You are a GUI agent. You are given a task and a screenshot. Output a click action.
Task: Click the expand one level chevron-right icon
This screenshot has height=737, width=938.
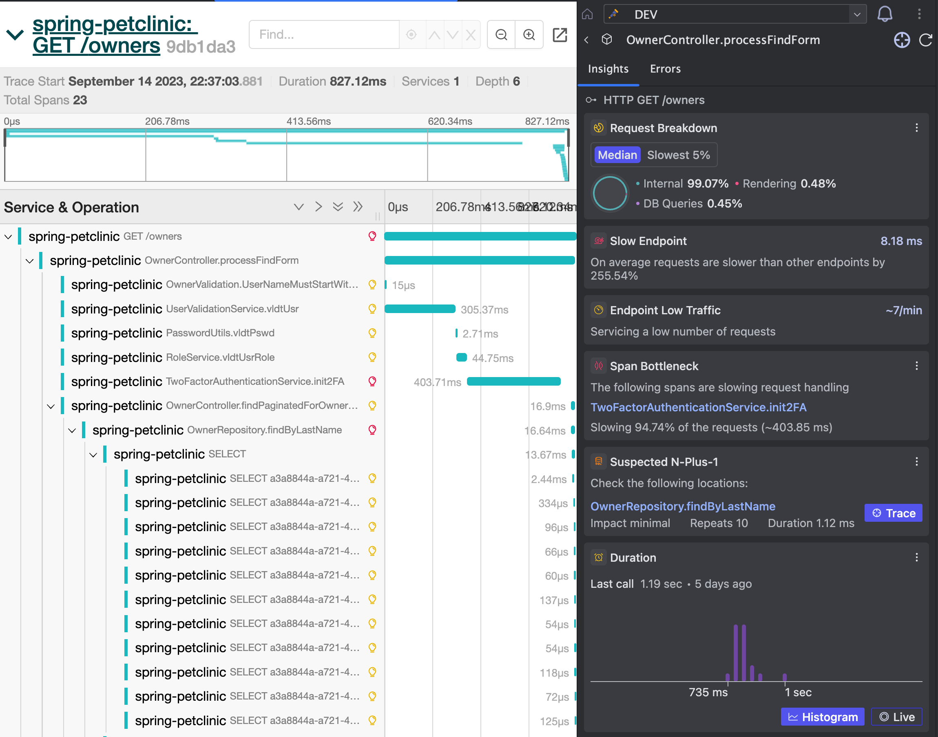[x=319, y=207]
